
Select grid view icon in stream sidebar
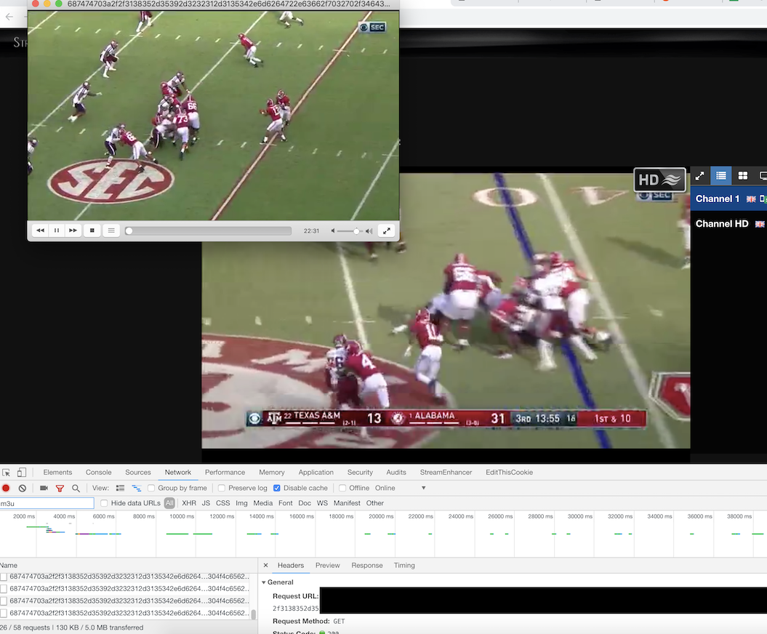tap(742, 176)
